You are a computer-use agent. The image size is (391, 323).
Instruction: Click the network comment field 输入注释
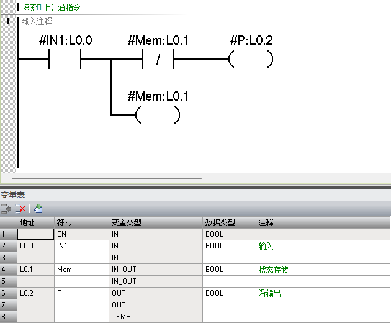[x=37, y=21]
